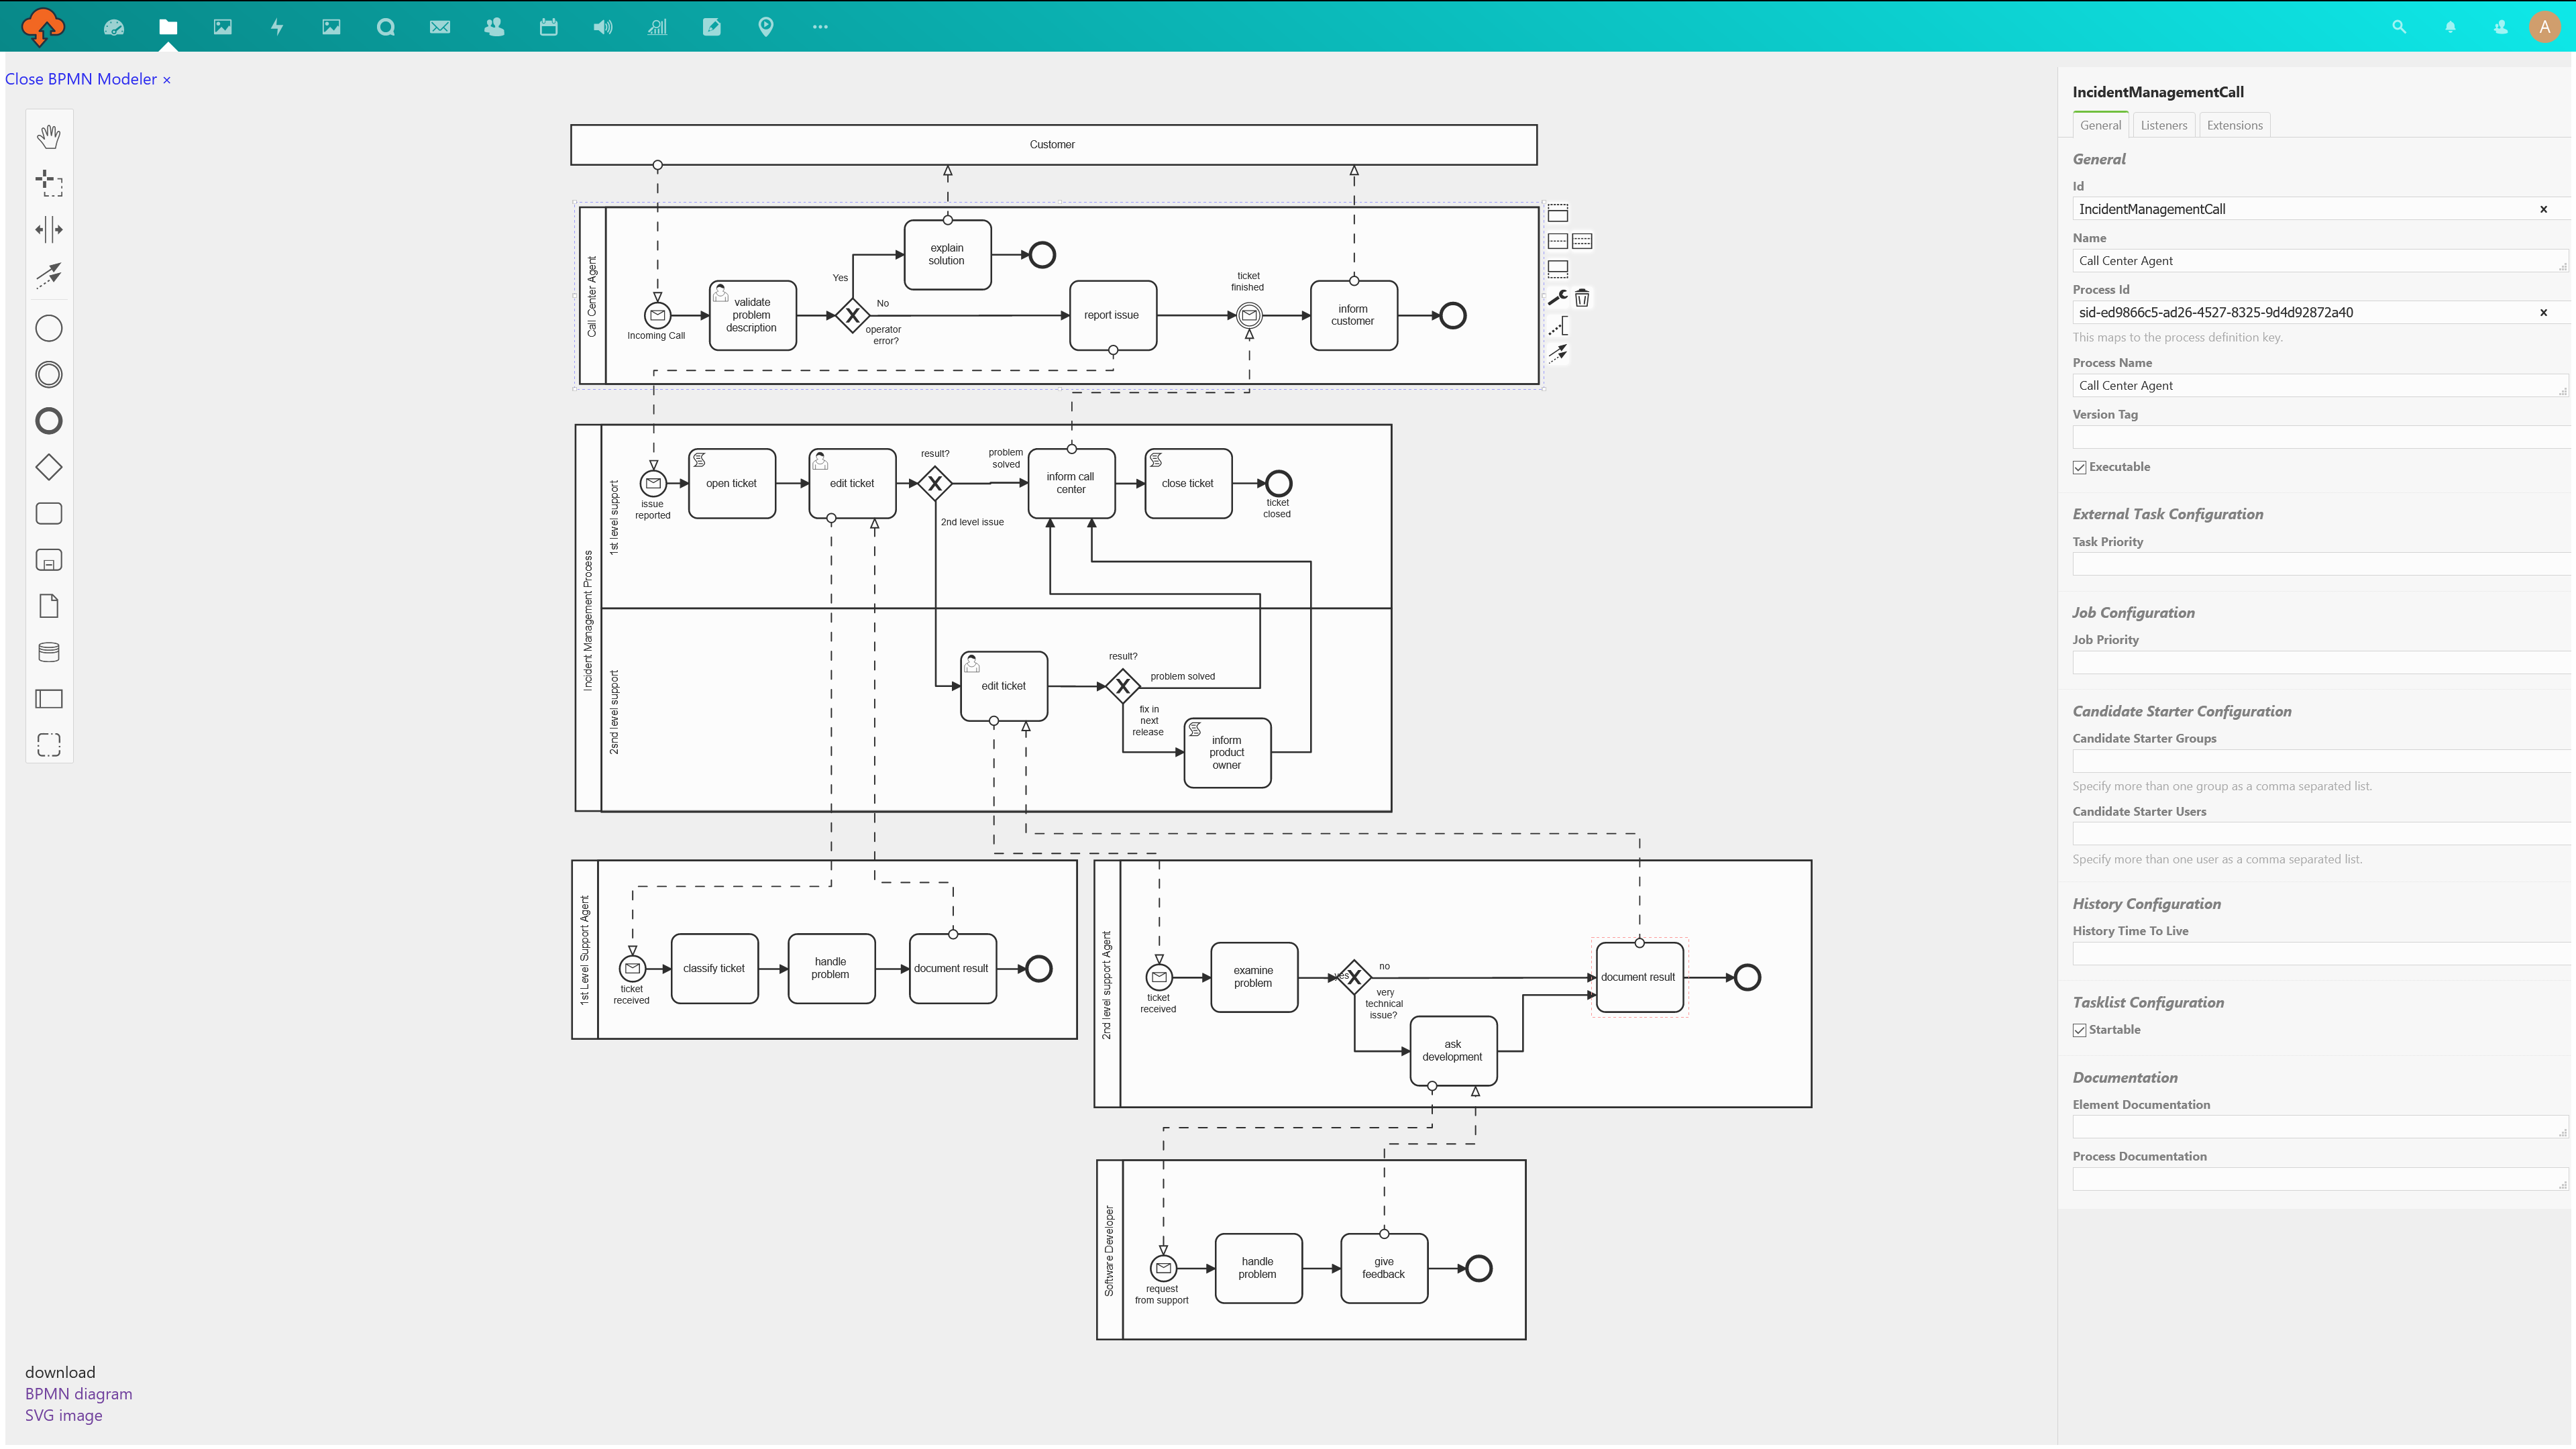Toggle the Startable checkbox

coord(2079,1030)
